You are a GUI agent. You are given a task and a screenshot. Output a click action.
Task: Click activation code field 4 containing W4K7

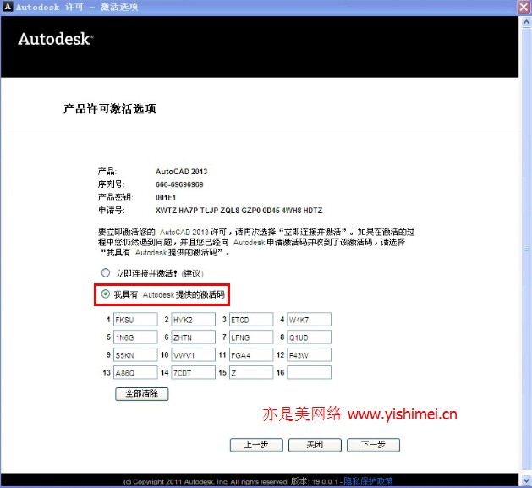[x=309, y=320]
